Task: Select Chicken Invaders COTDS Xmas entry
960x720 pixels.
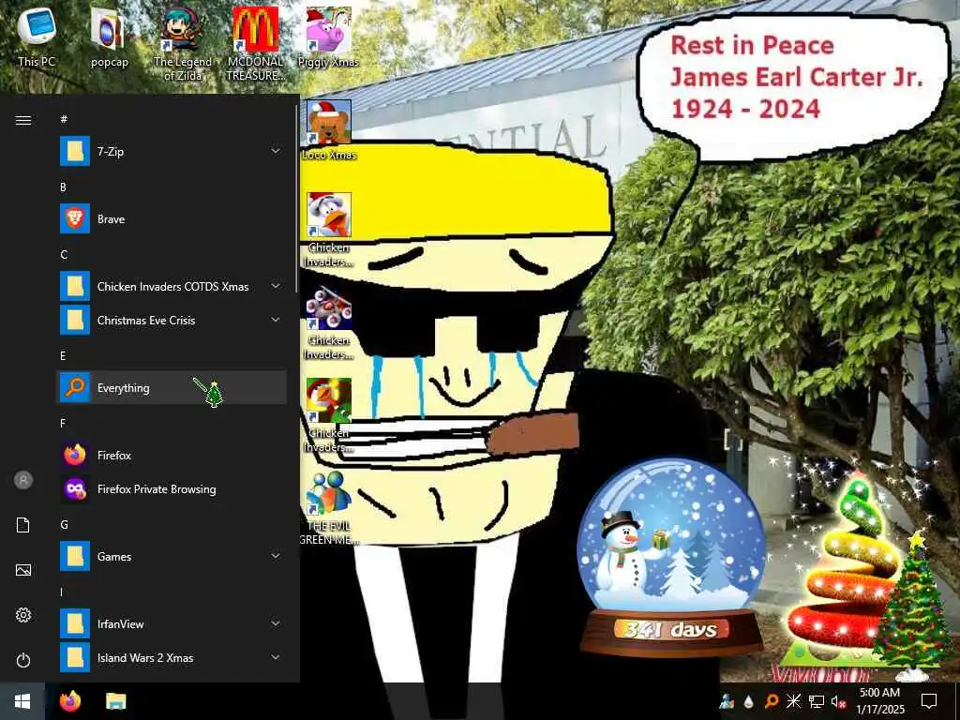Action: coord(172,286)
